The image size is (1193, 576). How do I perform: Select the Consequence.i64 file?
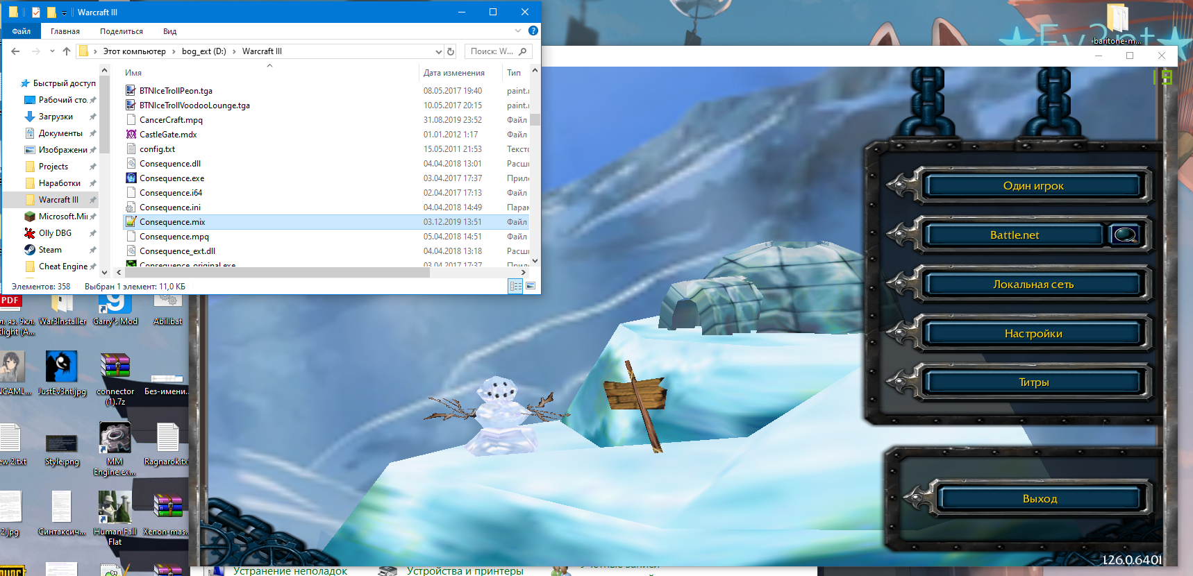tap(171, 193)
